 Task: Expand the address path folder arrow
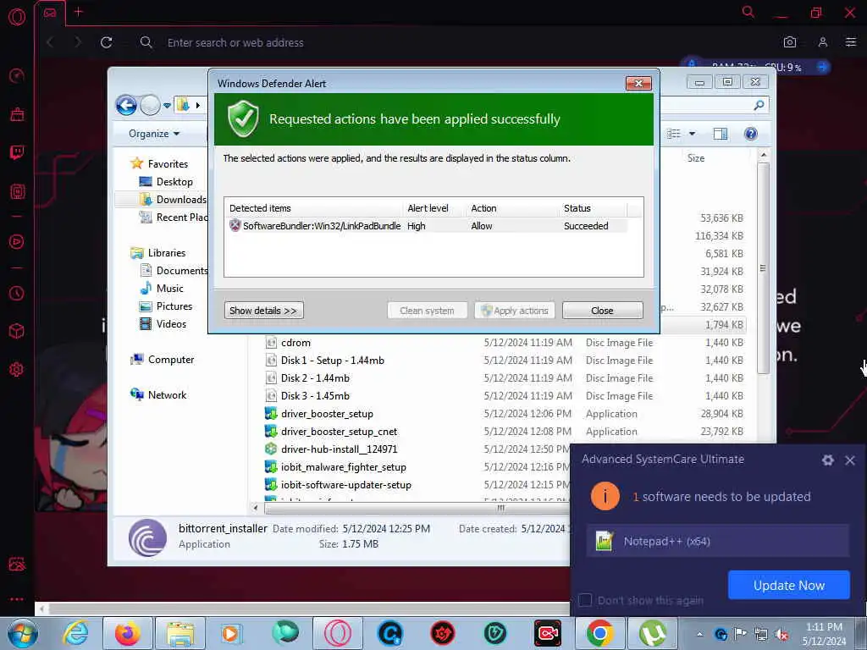pyautogui.click(x=197, y=105)
